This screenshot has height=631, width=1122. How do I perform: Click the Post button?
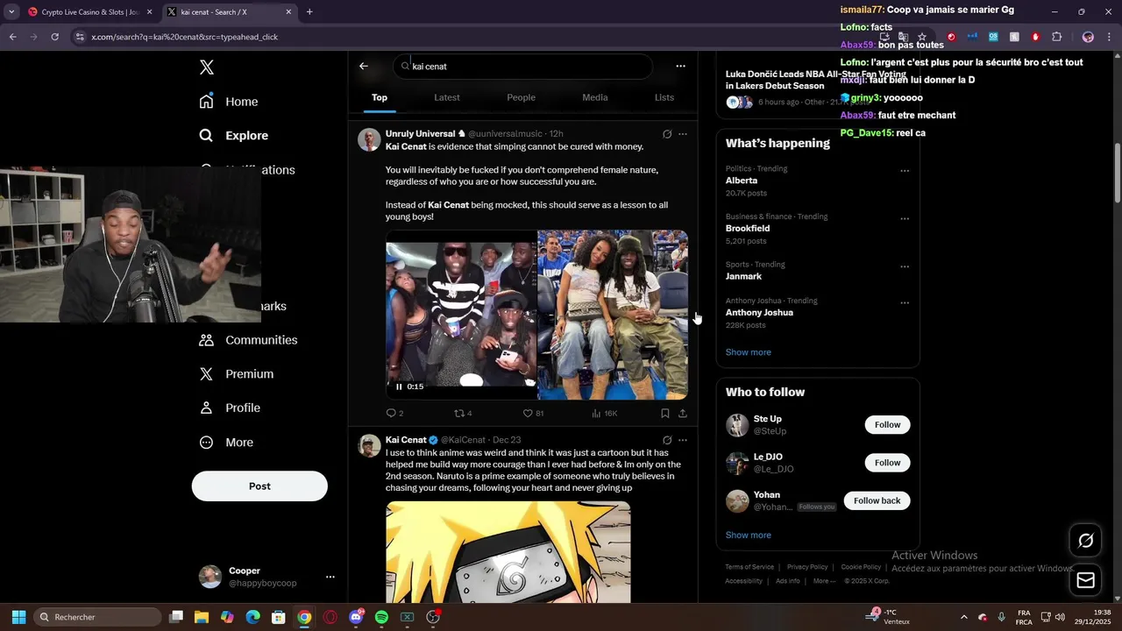coord(259,486)
